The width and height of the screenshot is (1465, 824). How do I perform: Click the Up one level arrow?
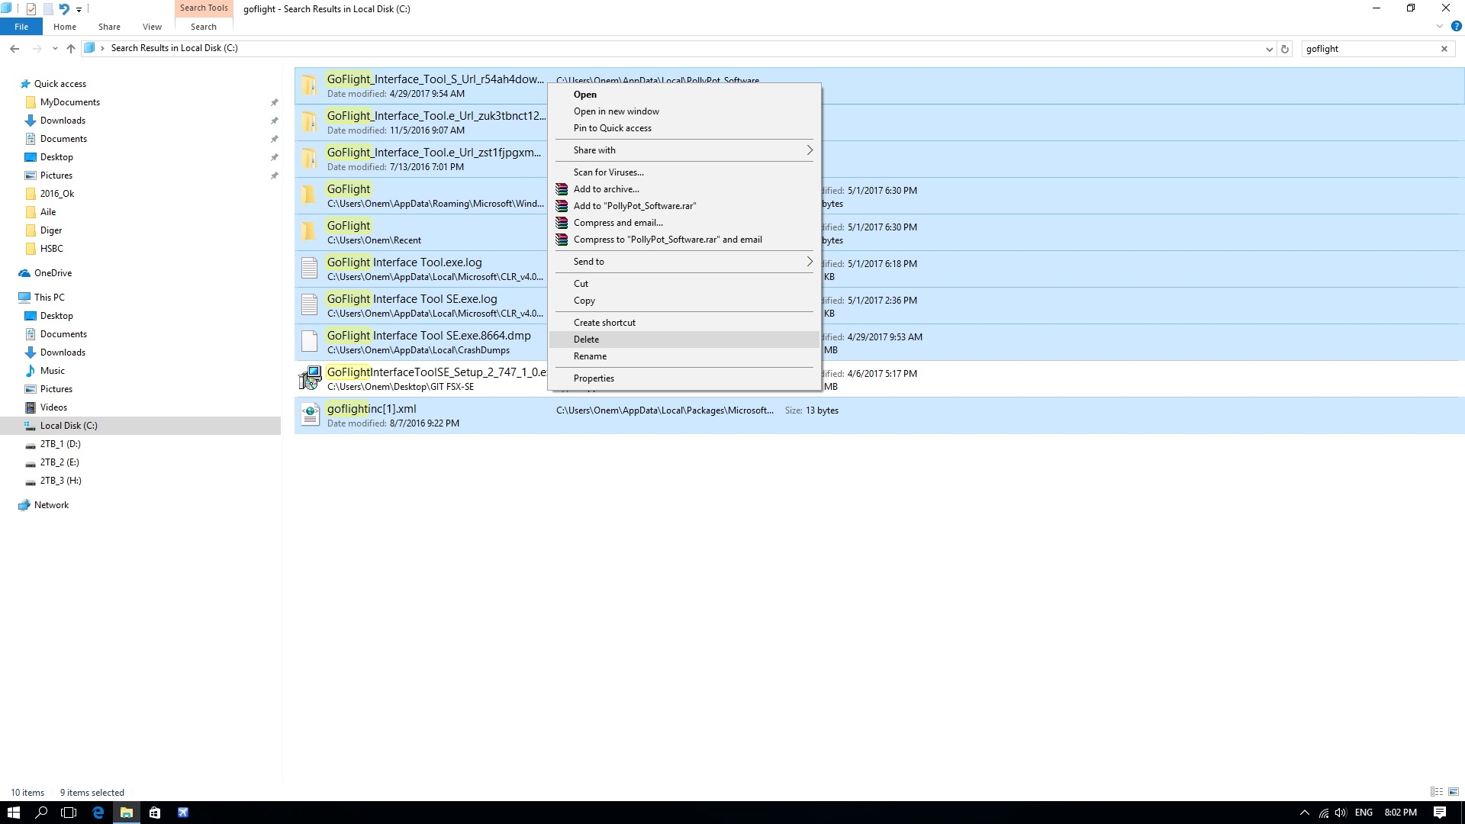[71, 49]
